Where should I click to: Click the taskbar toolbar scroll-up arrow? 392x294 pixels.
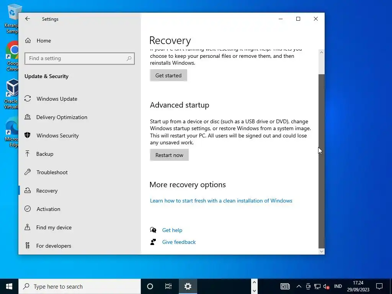(x=254, y=282)
